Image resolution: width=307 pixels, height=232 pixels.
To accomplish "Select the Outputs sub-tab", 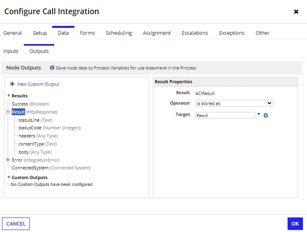I will click(x=39, y=51).
